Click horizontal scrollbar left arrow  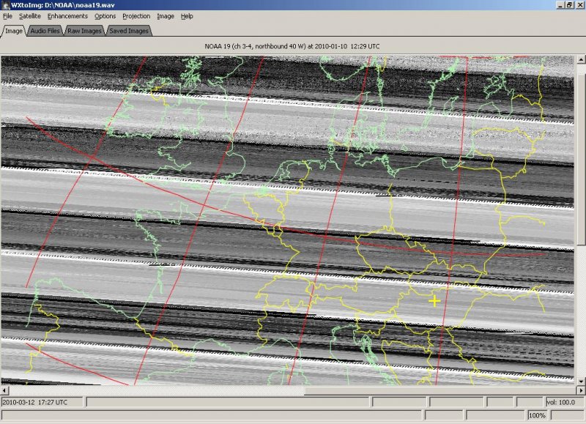pyautogui.click(x=4, y=390)
